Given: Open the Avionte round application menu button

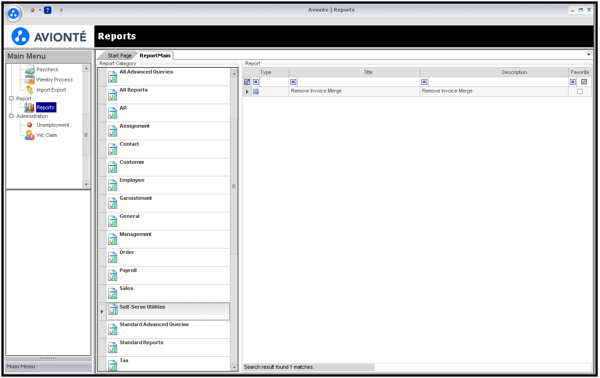Looking at the screenshot, I should [x=14, y=13].
